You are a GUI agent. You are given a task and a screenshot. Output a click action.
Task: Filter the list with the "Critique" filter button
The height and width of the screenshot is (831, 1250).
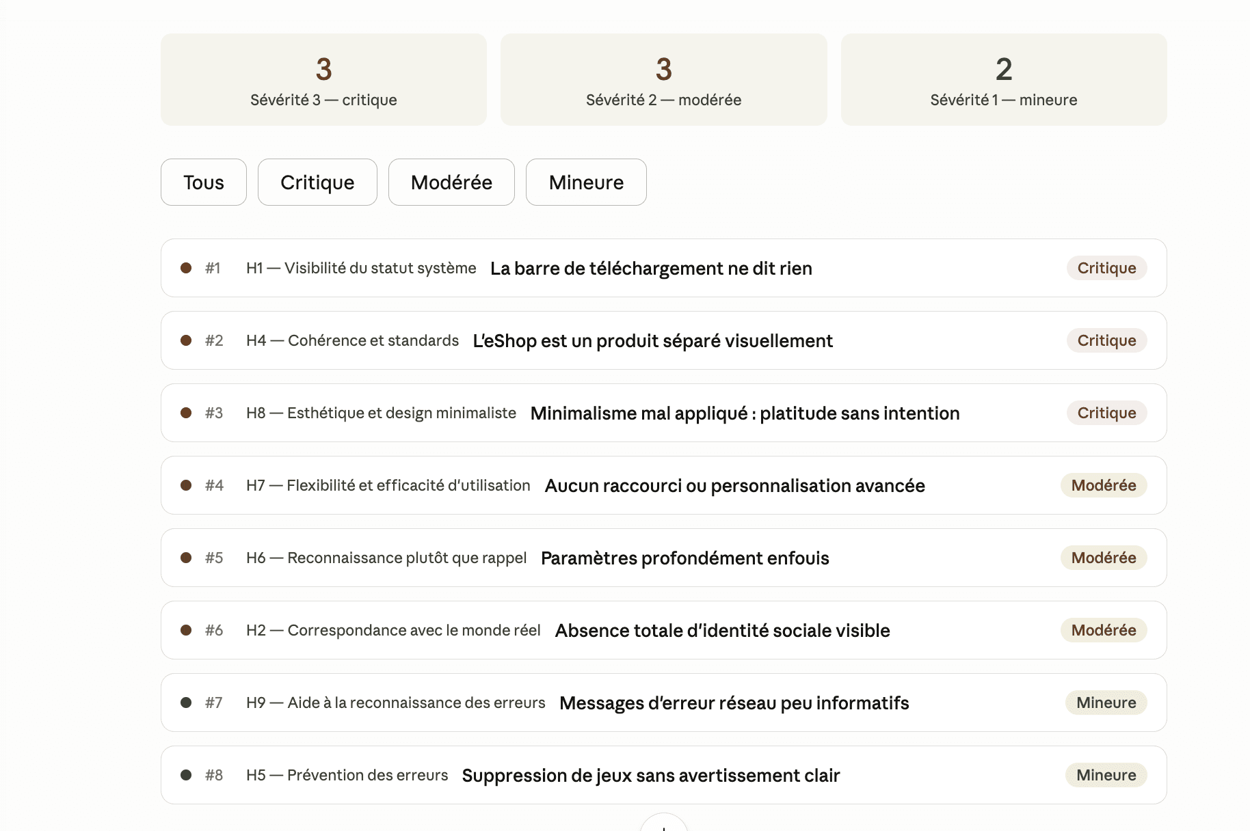point(317,182)
